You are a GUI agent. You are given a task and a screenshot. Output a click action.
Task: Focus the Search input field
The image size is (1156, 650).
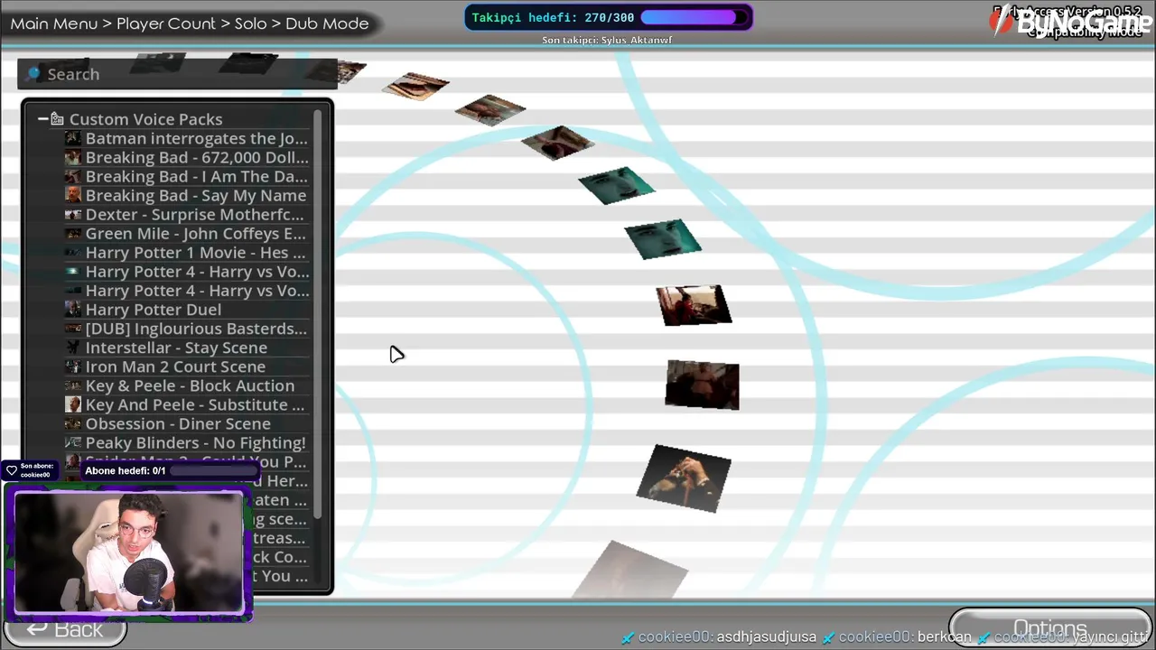pyautogui.click(x=177, y=74)
